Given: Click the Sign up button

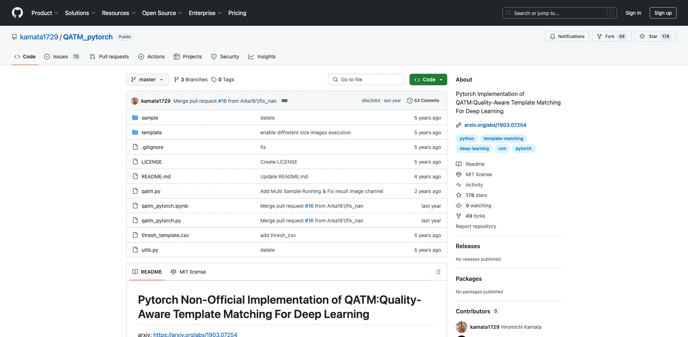Looking at the screenshot, I should 663,13.
